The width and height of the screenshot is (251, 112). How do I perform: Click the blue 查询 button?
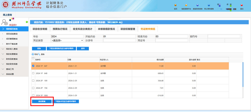pos(39,48)
